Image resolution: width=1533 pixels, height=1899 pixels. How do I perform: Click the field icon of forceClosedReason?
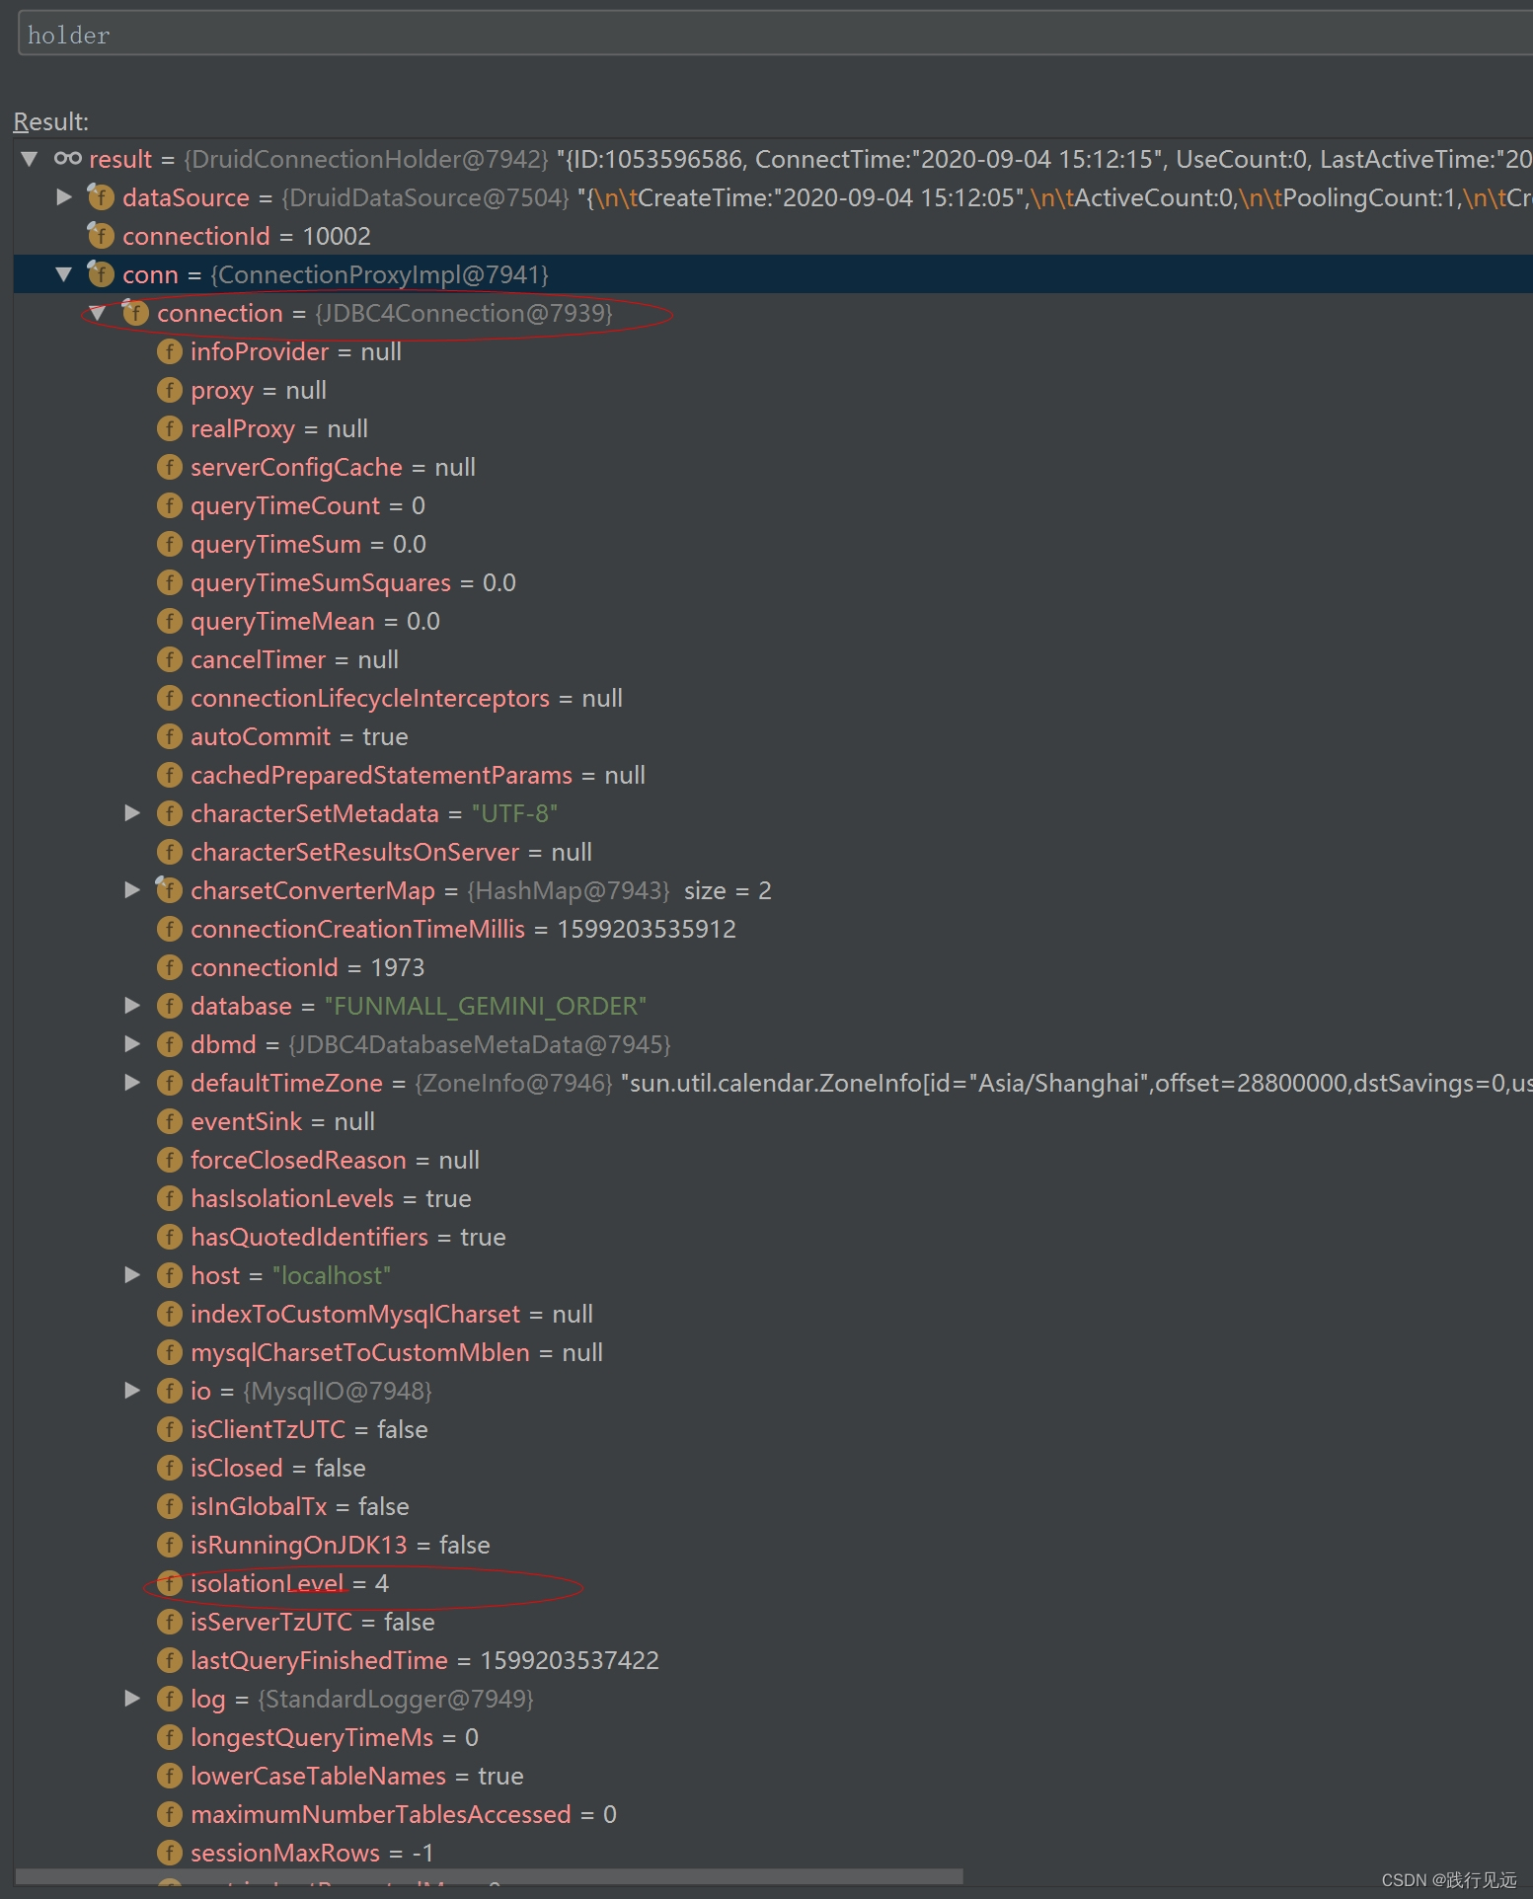click(x=170, y=1160)
